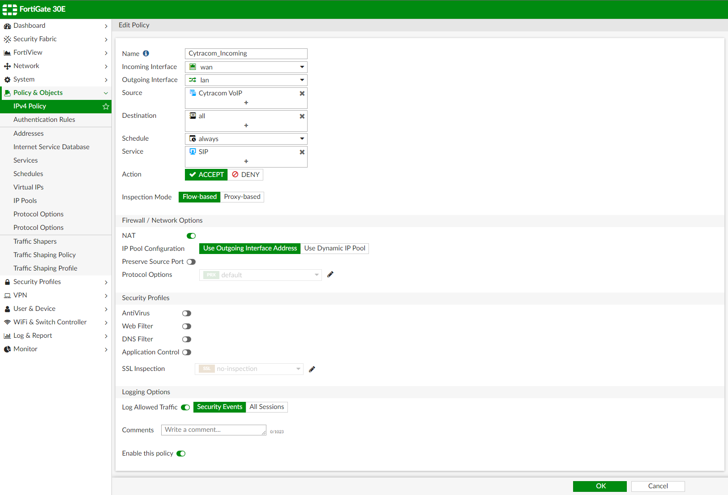Viewport: 728px width, 495px height.
Task: Click the WiFi & Switch Controller icon
Action: point(7,323)
